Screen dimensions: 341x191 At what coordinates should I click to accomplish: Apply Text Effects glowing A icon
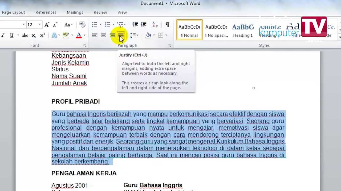tap(54, 35)
